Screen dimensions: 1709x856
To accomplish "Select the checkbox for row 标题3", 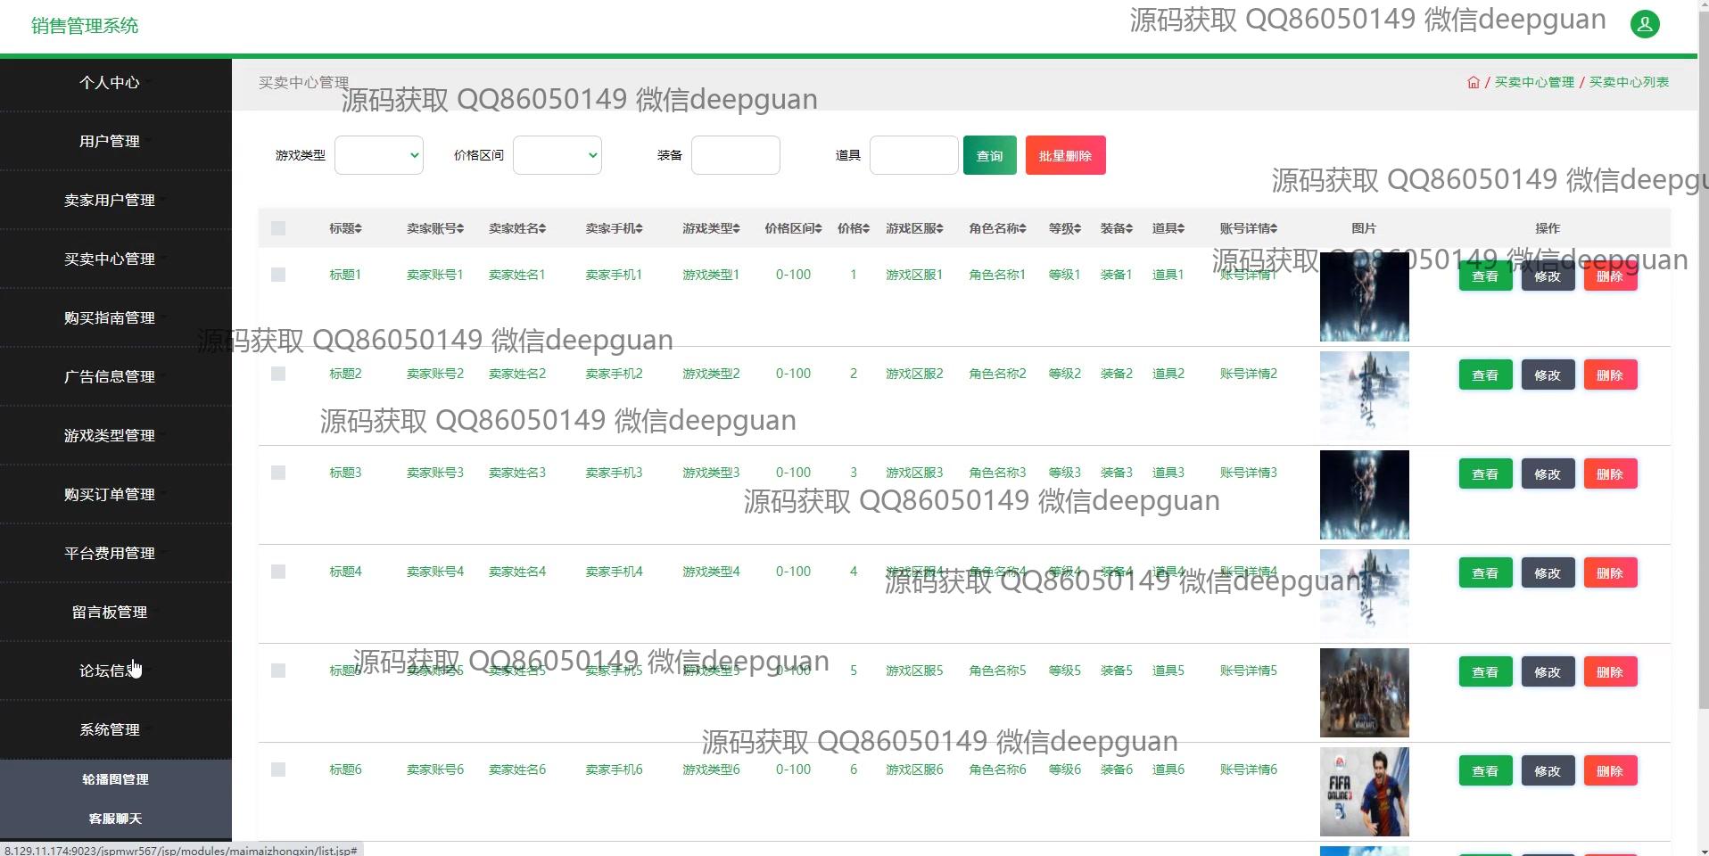I will [278, 473].
